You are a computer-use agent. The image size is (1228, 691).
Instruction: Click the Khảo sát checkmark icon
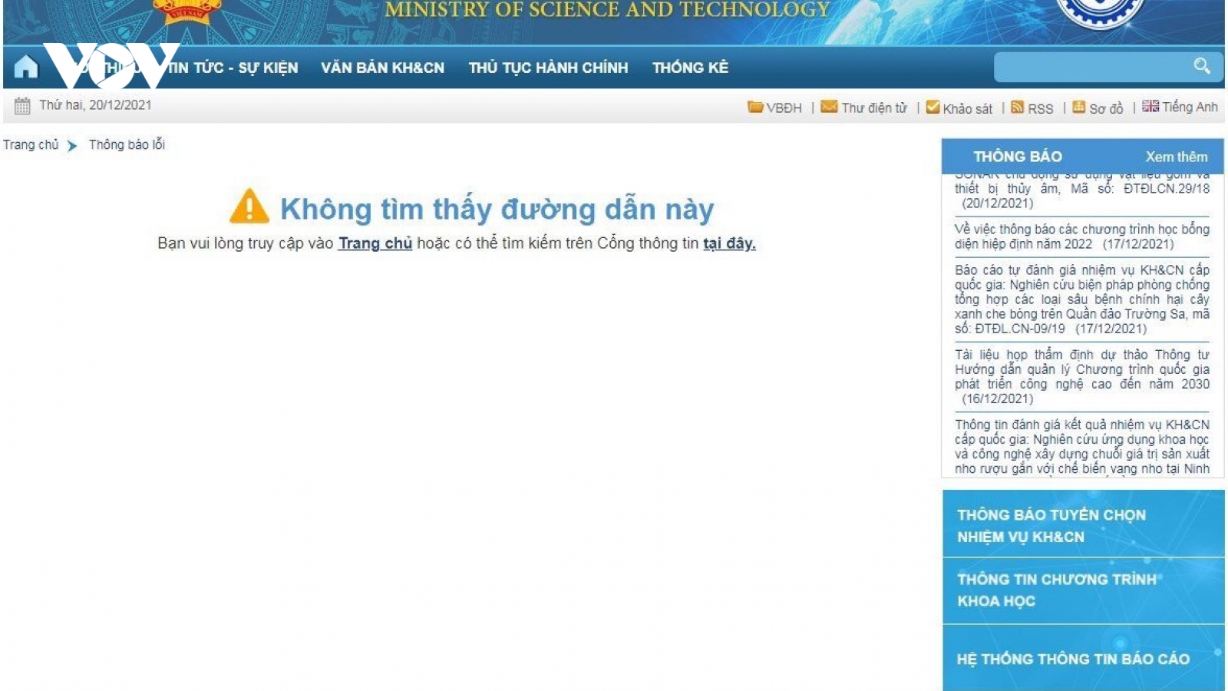pyautogui.click(x=933, y=107)
